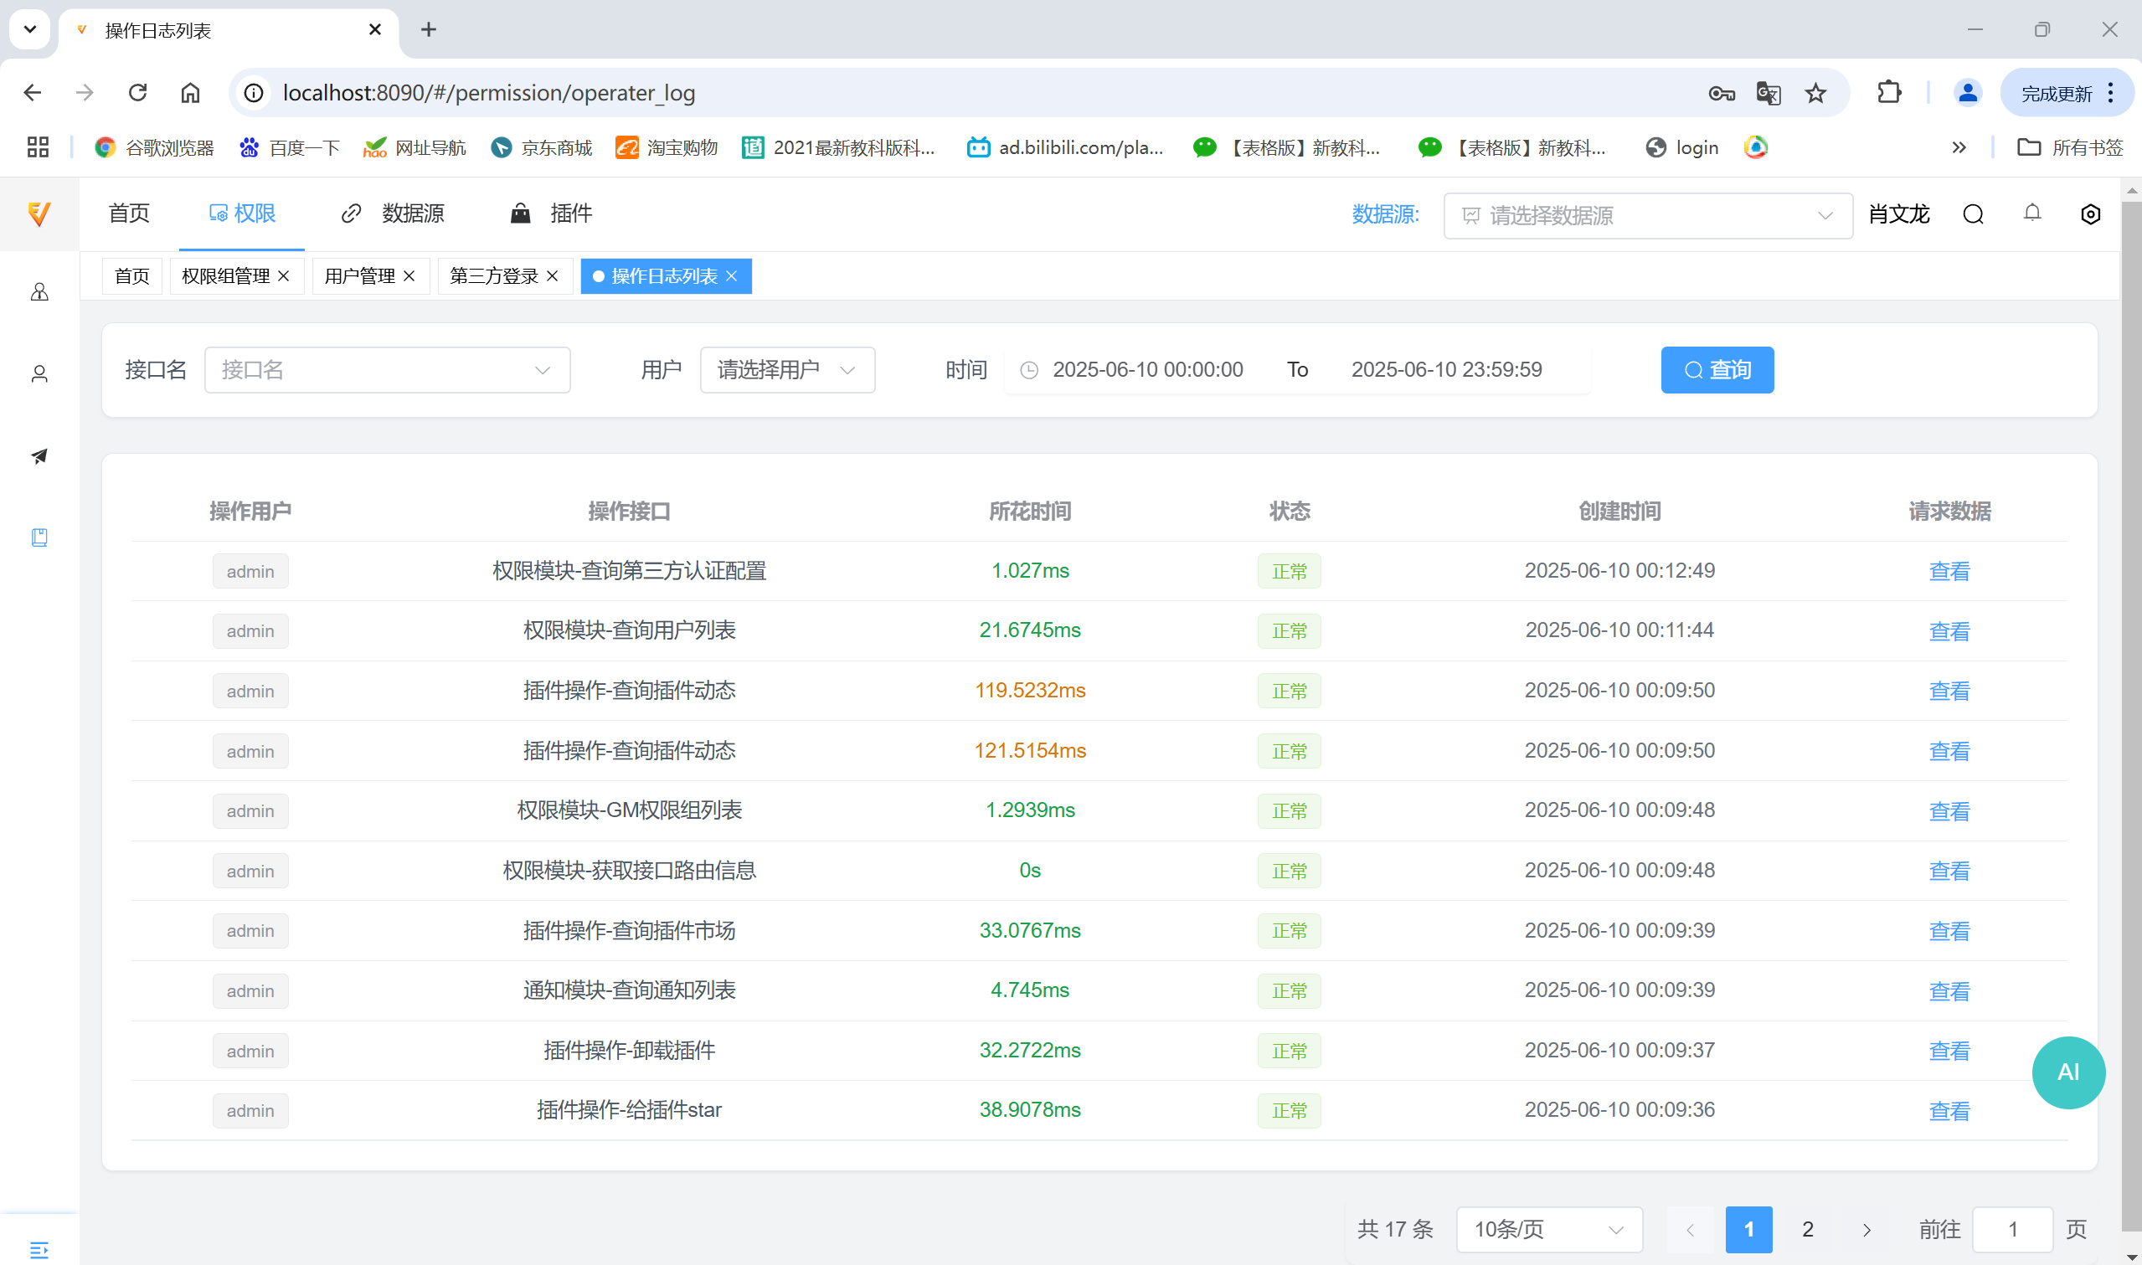Go to page 2 of the log list

[x=1807, y=1229]
